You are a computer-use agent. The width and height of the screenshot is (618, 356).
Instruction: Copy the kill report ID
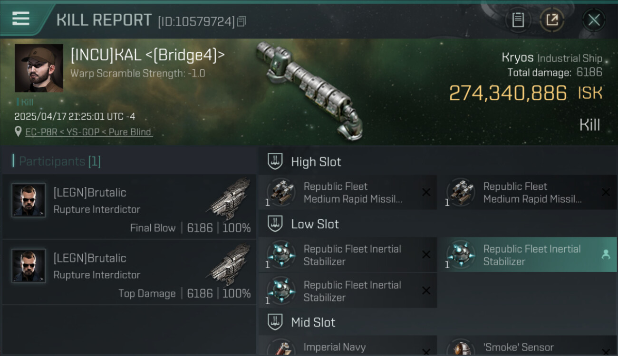(241, 21)
